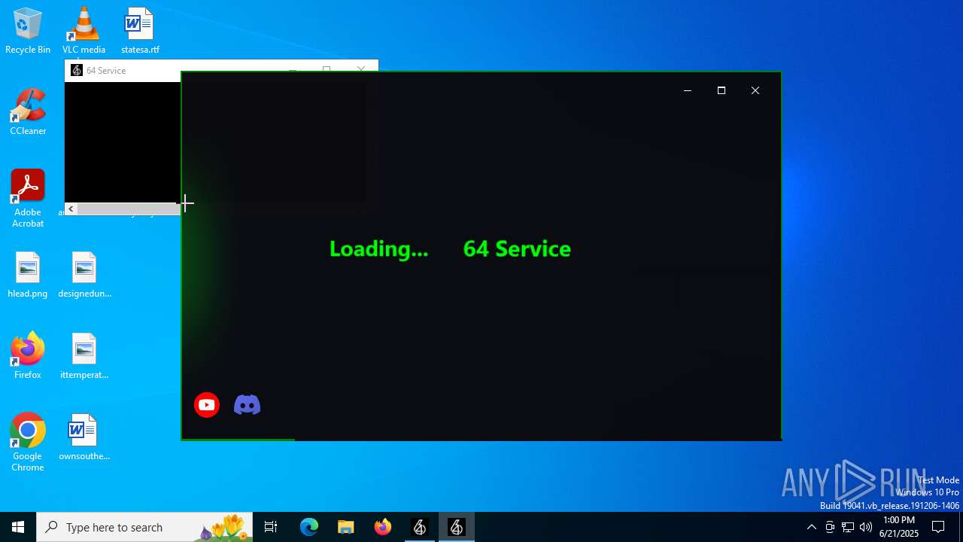Select the ittemperat... image file
963x542 pixels.
[x=84, y=356]
